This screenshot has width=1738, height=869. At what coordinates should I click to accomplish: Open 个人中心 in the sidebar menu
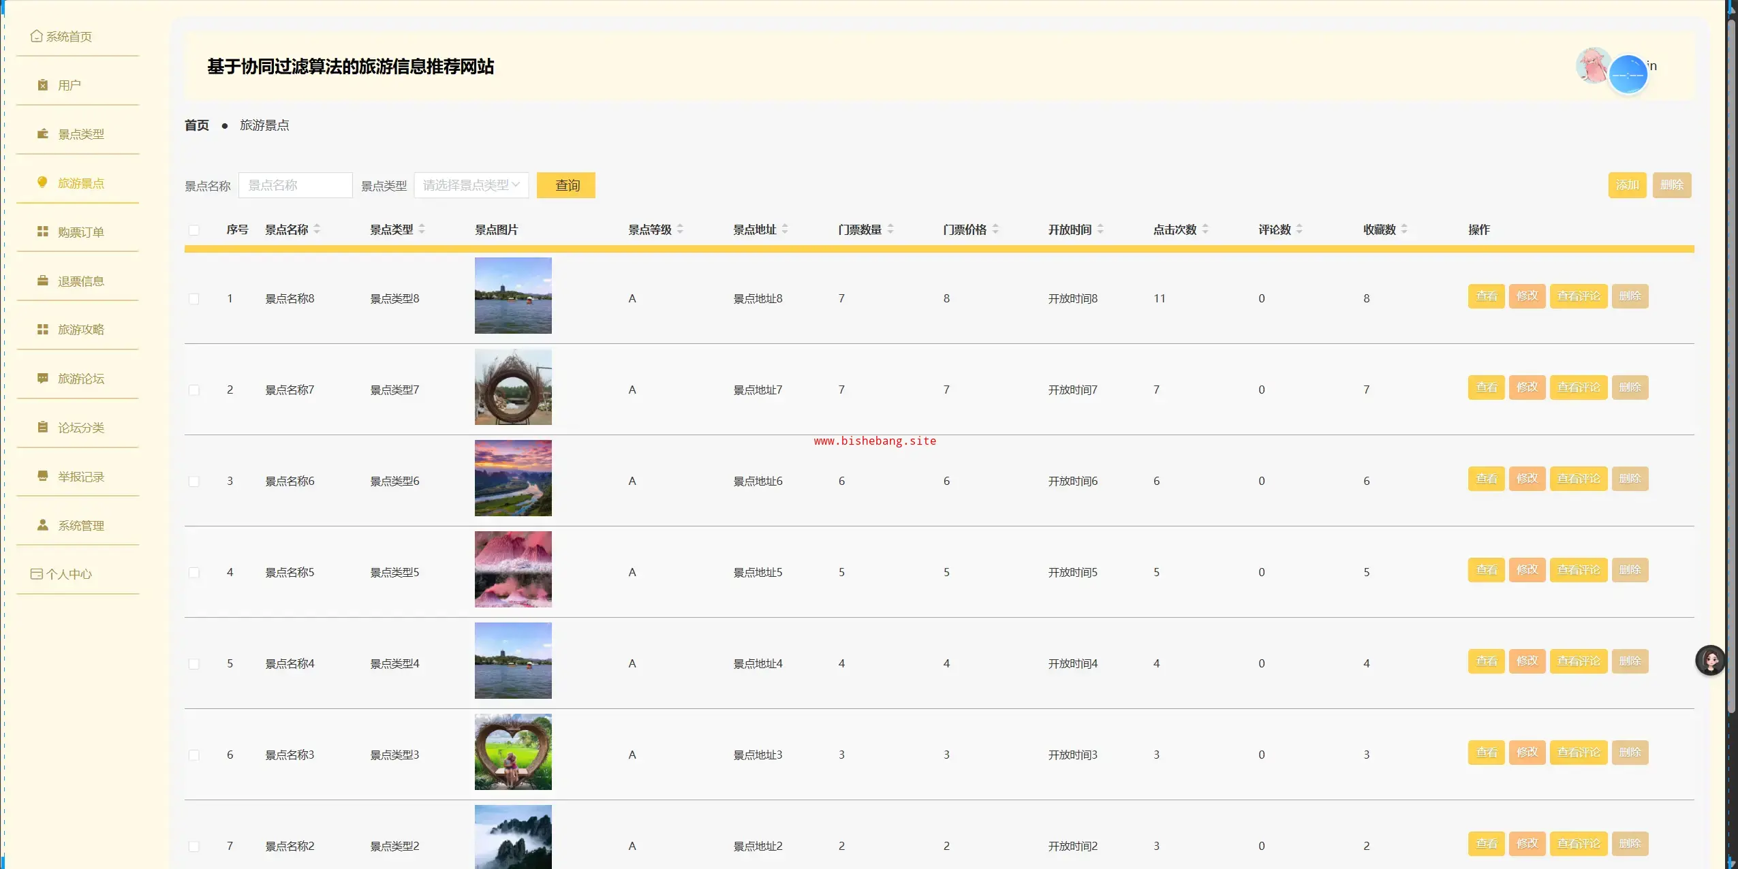coord(68,574)
